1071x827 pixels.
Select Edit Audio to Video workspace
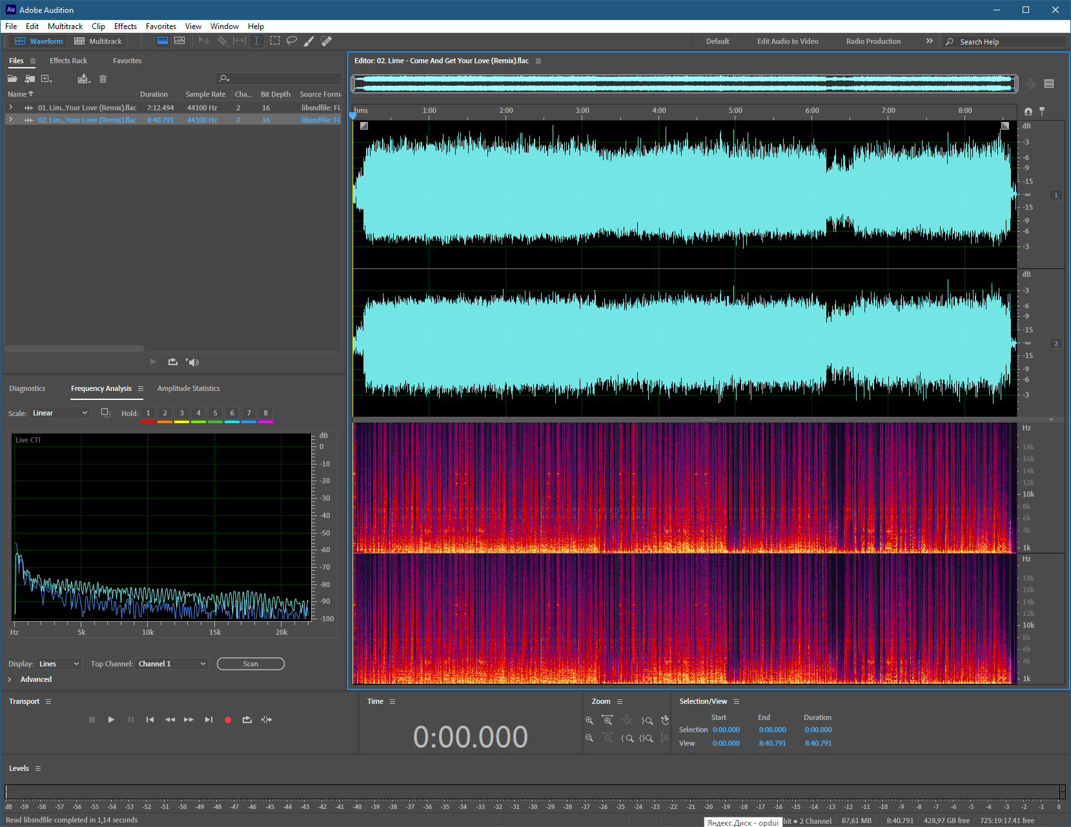(788, 41)
